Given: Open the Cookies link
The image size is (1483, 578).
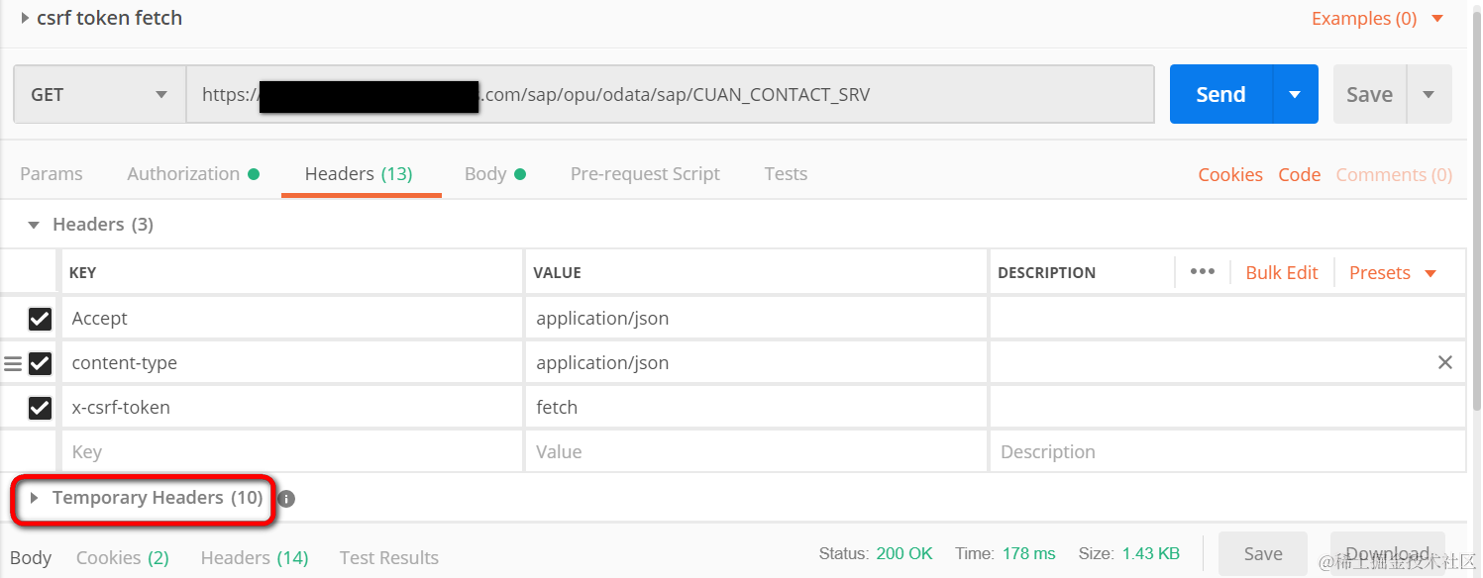Looking at the screenshot, I should (x=1230, y=174).
